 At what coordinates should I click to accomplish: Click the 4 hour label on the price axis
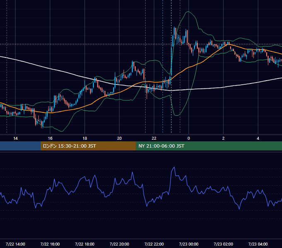tap(258, 138)
